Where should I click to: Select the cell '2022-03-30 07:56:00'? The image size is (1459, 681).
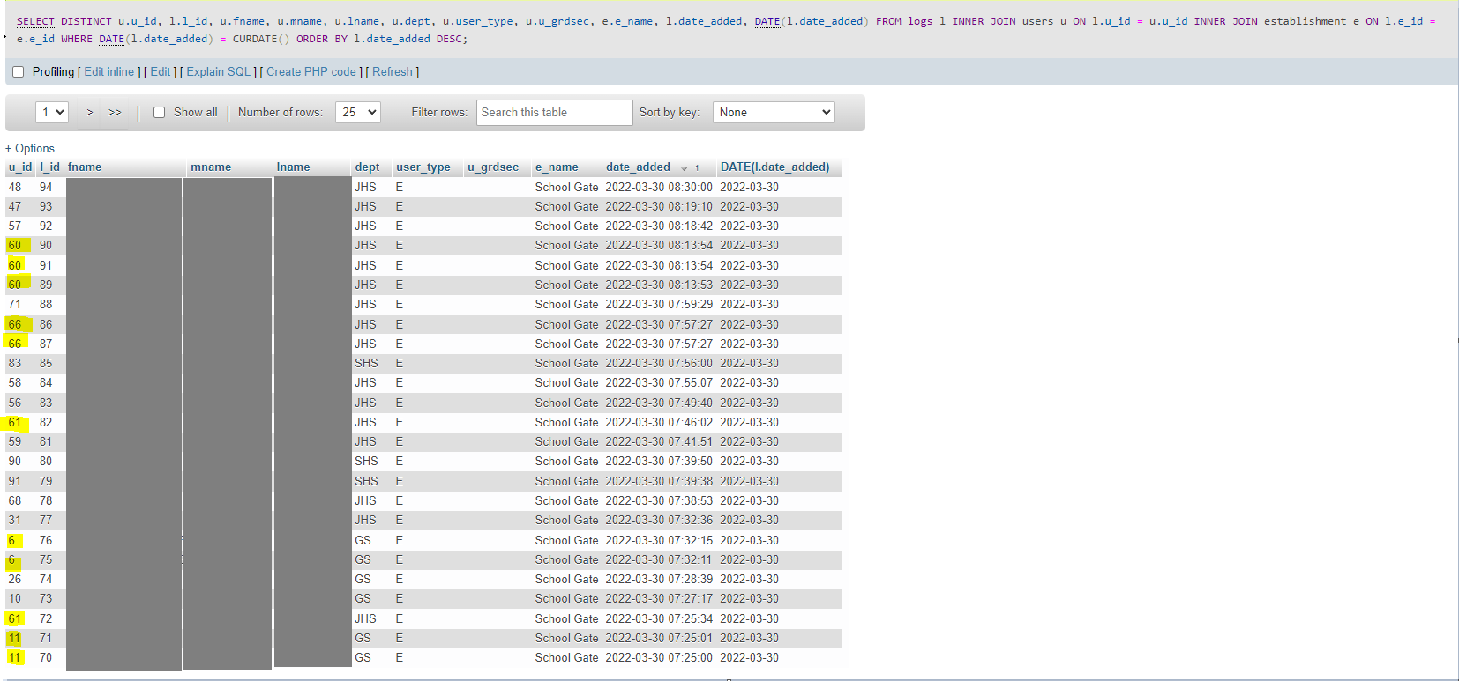(x=659, y=363)
